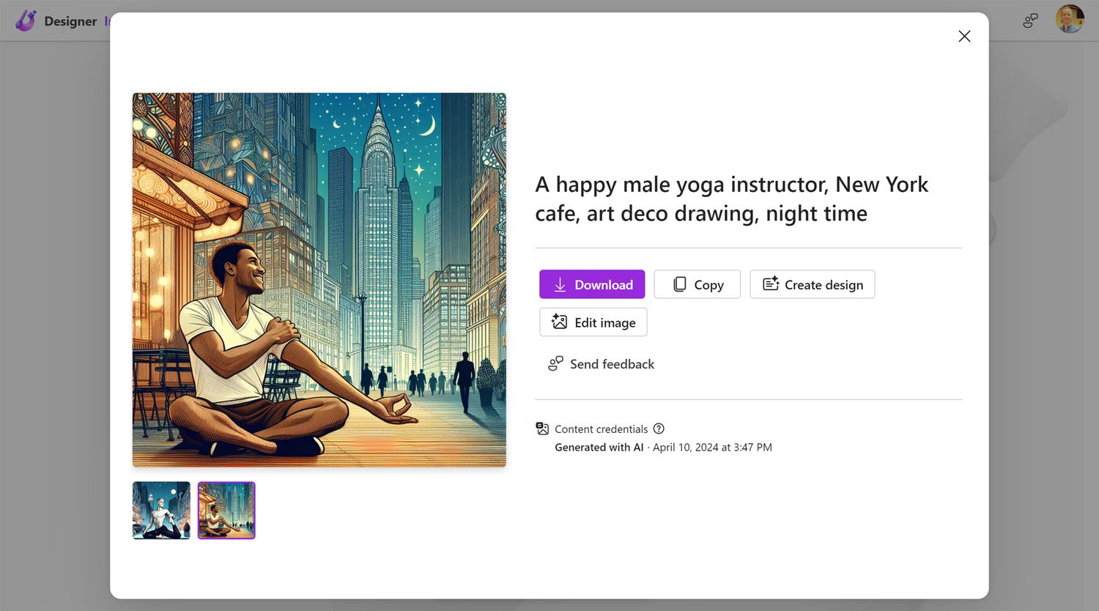Click the copy icon in the Copy button
This screenshot has height=611, width=1099.
[679, 284]
